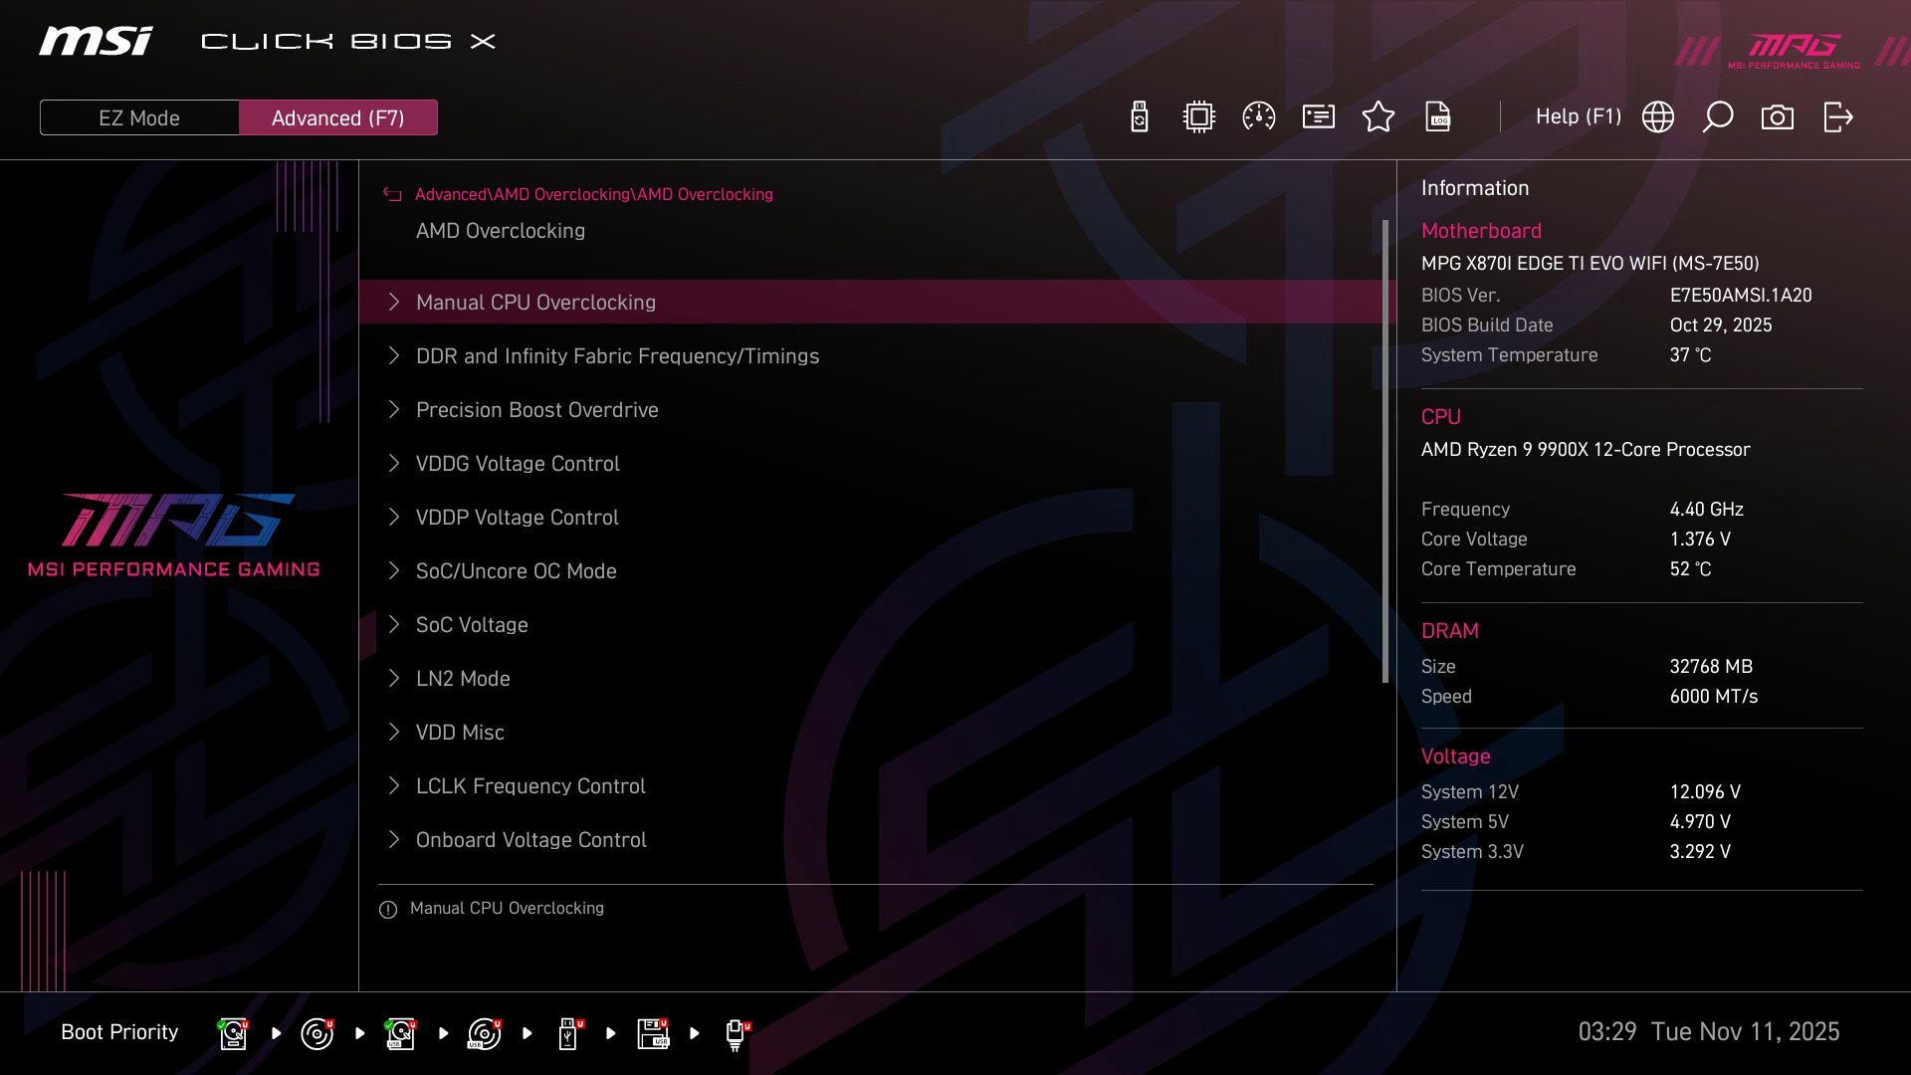Viewport: 1911px width, 1075px height.
Task: Open the Favorites star icon
Action: [x=1379, y=116]
